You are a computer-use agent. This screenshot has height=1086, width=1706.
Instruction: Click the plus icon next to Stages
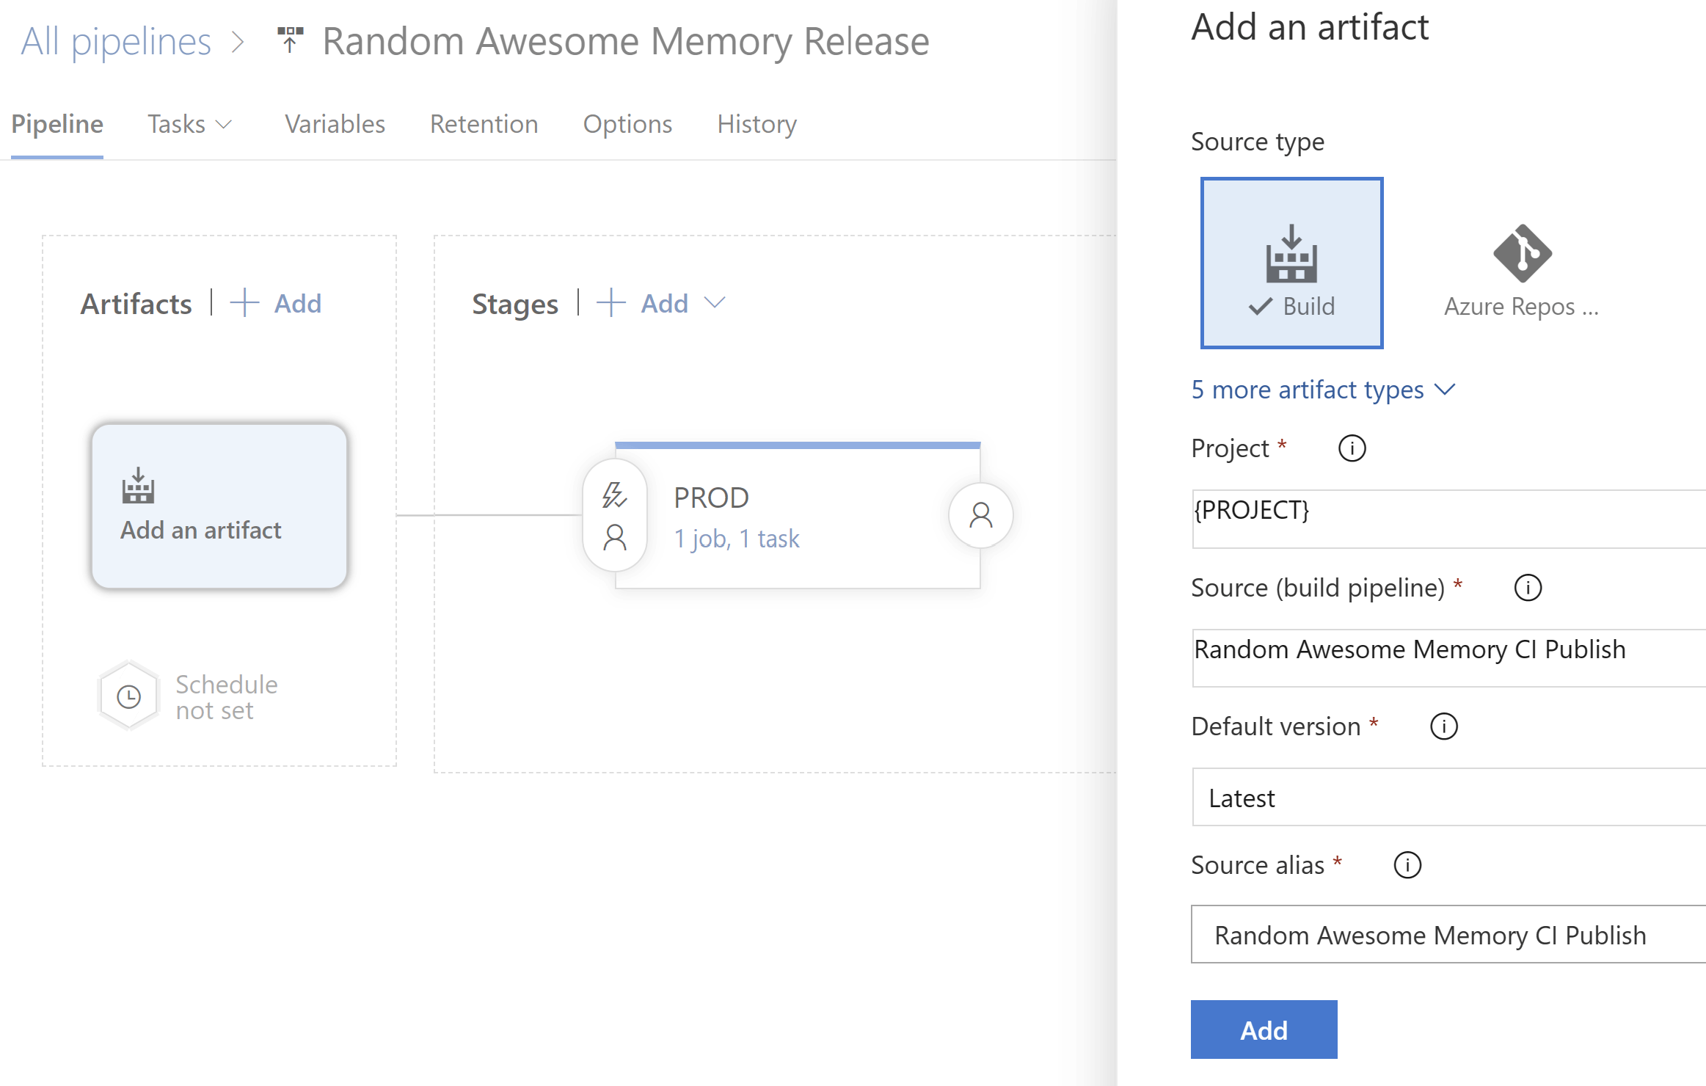click(x=610, y=303)
